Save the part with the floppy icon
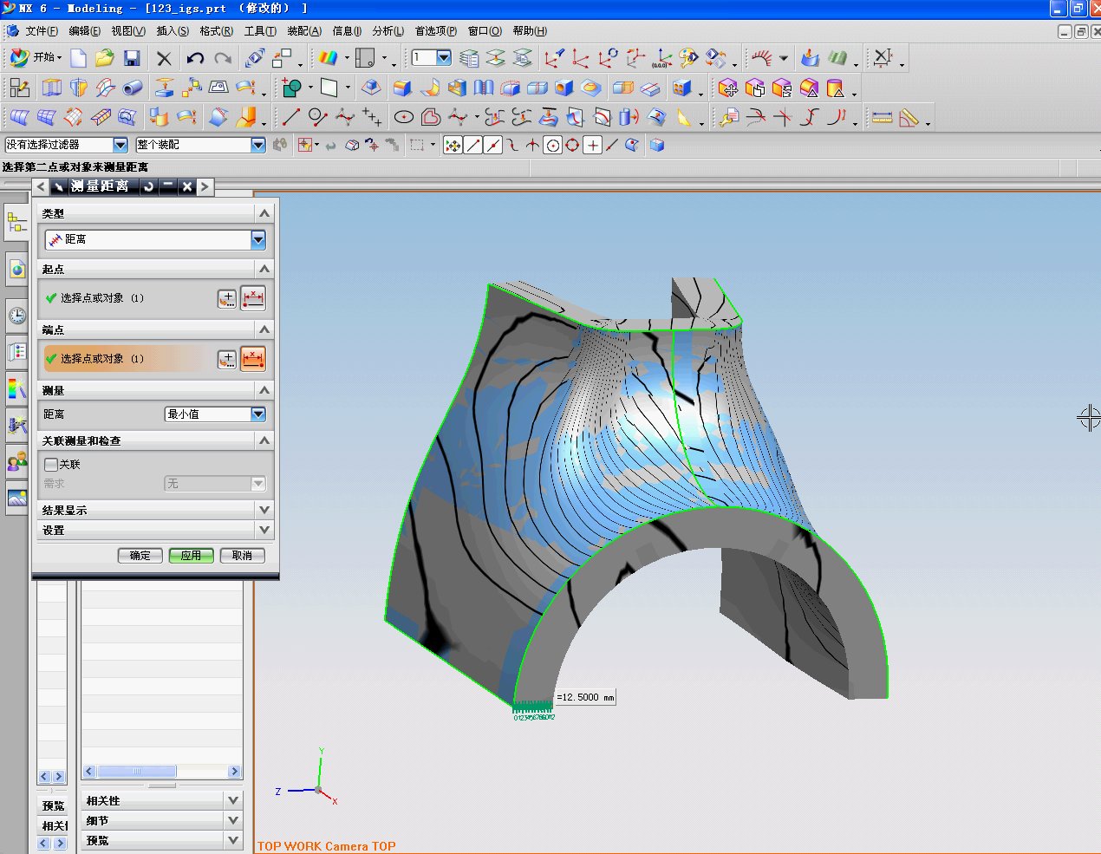 pos(132,58)
